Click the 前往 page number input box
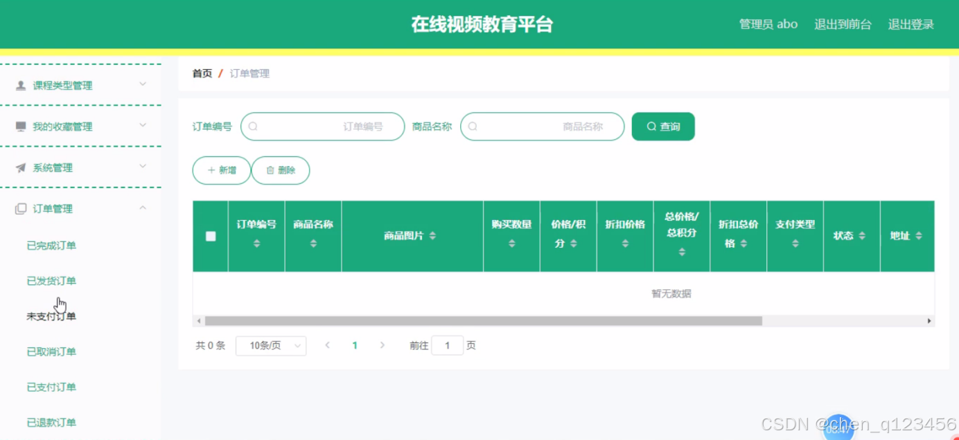 pos(447,345)
